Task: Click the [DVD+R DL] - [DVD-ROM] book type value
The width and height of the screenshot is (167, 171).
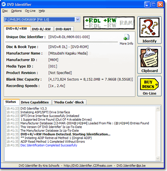Action: [68, 47]
